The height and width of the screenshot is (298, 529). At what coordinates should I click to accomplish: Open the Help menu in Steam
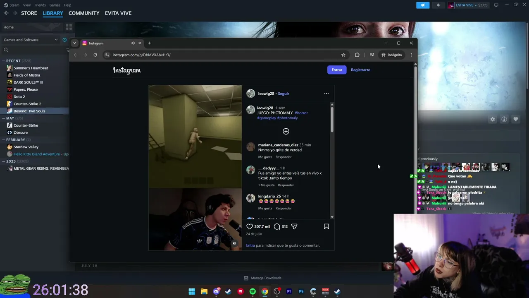[67, 5]
